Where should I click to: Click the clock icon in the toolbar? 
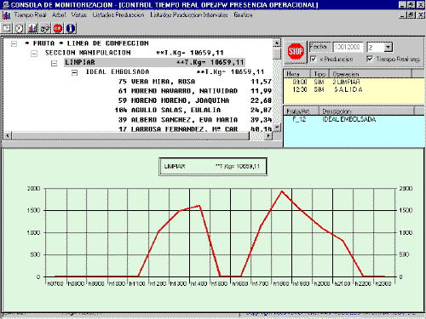click(x=20, y=28)
